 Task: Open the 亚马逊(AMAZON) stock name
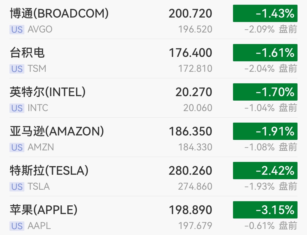pyautogui.click(x=57, y=131)
